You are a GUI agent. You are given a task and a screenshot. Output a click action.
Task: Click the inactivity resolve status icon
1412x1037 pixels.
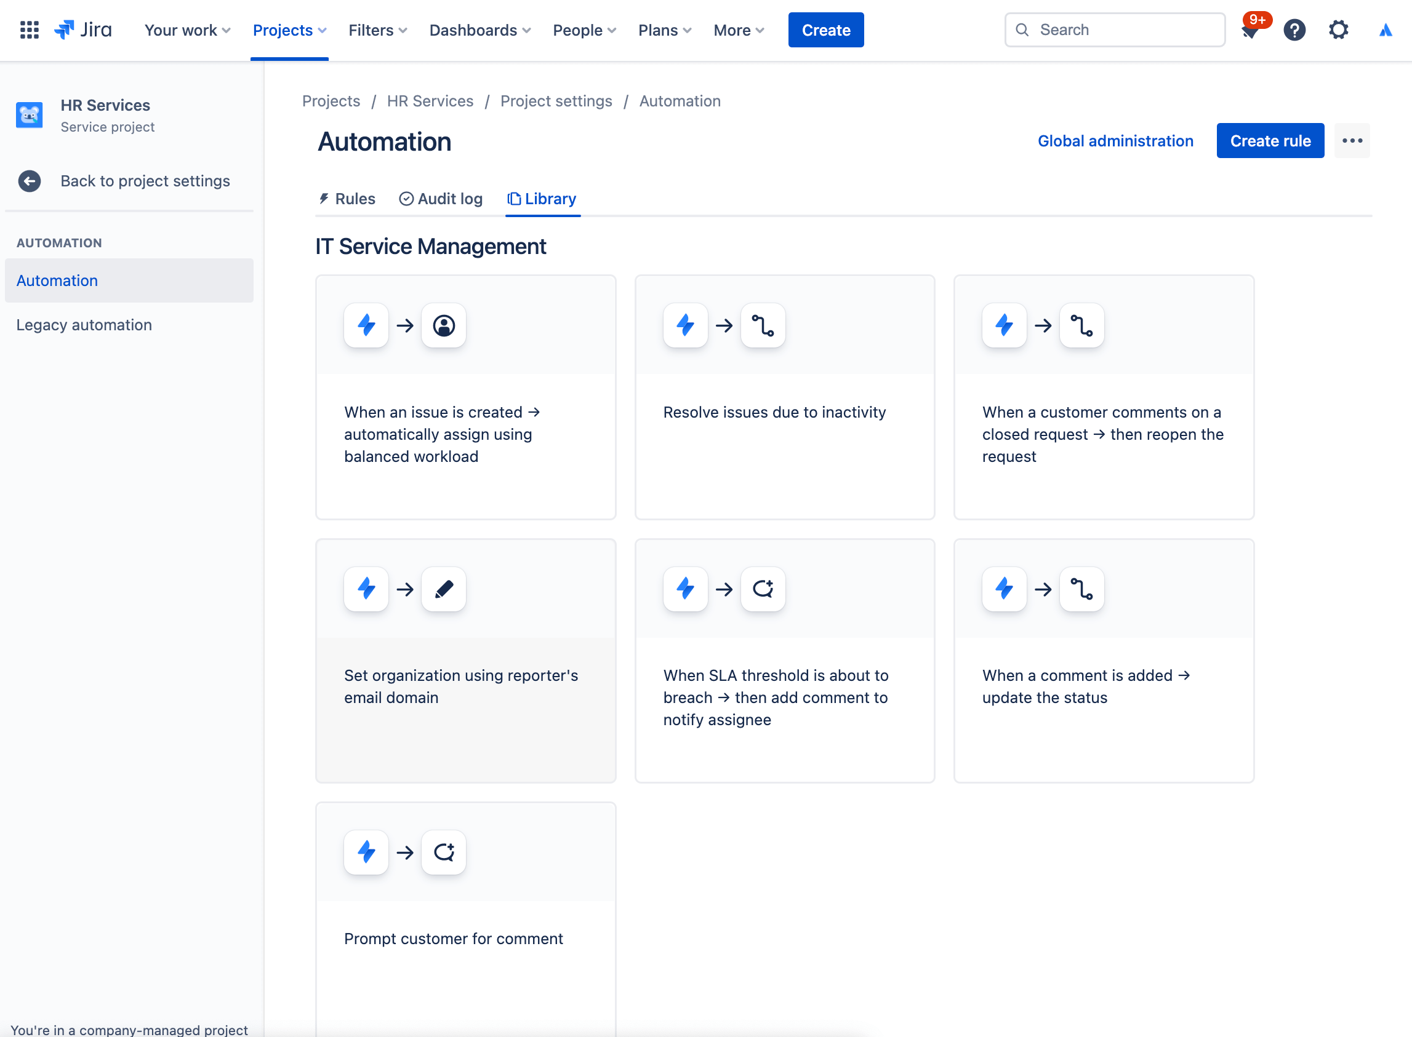point(764,325)
